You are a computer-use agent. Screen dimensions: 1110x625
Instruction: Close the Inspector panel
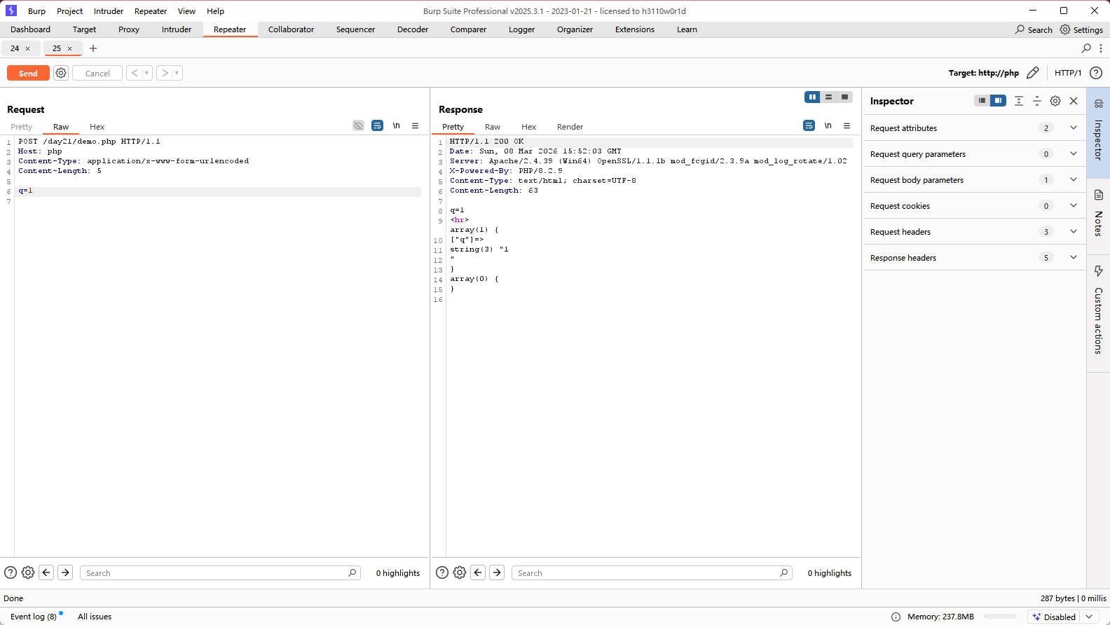click(1074, 101)
